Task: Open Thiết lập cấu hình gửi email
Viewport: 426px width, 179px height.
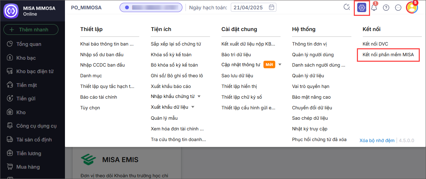Action: [248, 108]
